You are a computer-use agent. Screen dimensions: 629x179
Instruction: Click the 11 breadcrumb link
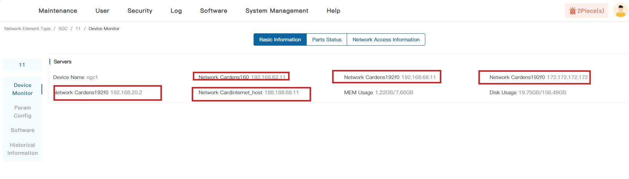tap(78, 29)
